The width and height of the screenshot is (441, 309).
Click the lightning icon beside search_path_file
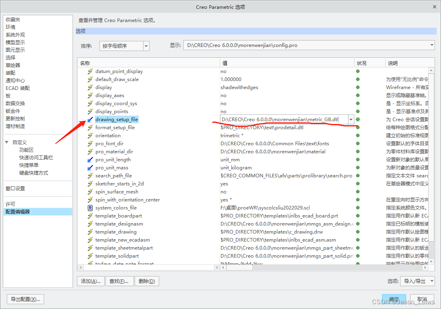tap(90, 176)
